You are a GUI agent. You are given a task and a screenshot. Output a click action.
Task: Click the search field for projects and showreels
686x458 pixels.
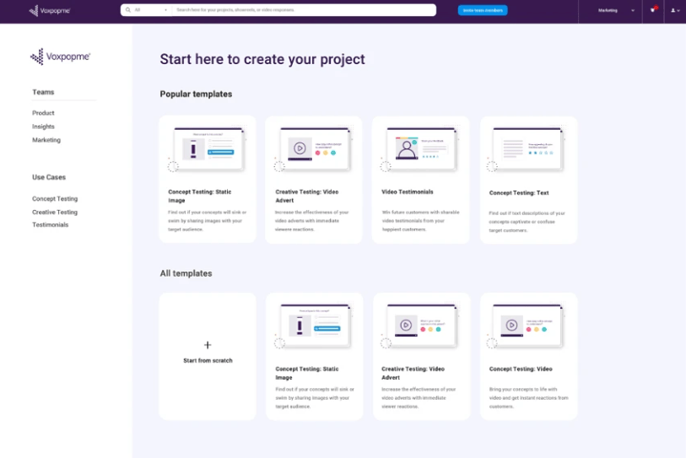[304, 9]
